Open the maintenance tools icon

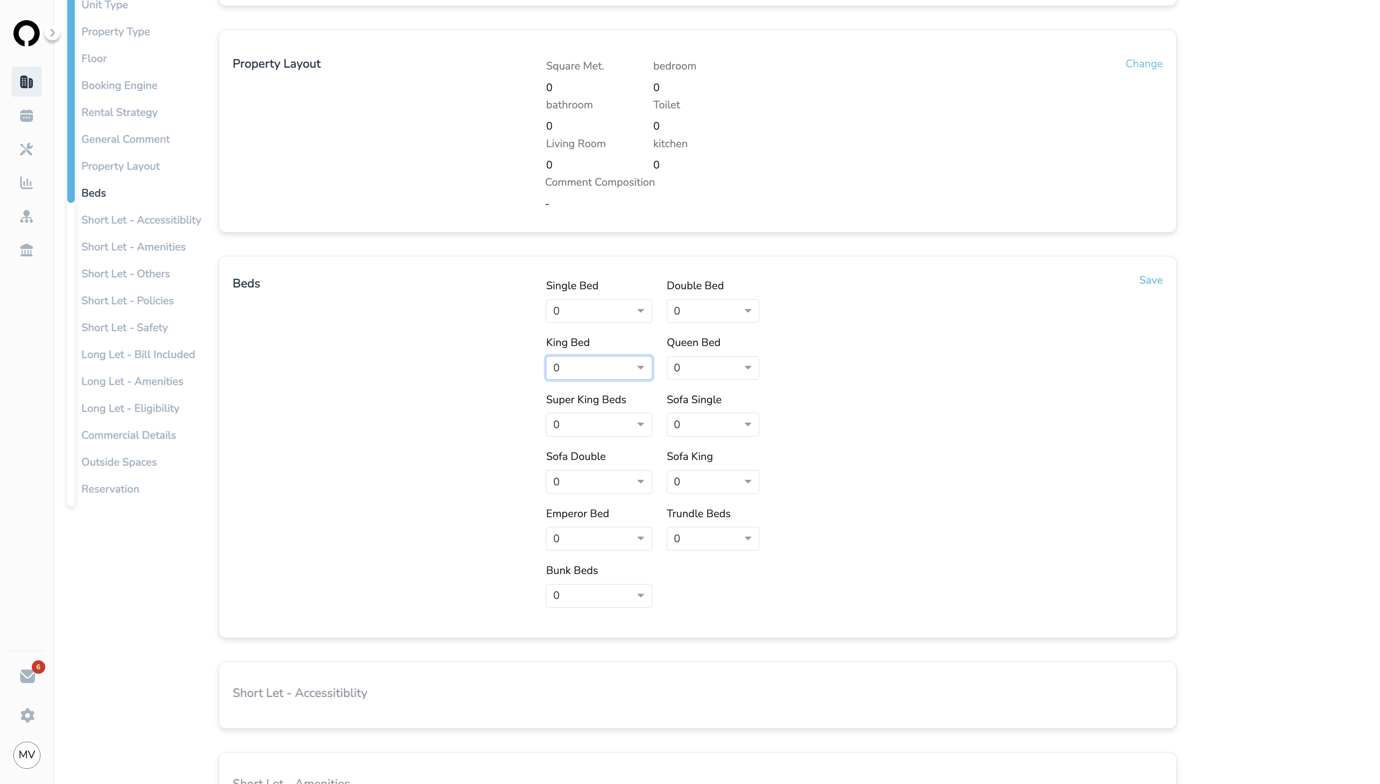click(27, 149)
